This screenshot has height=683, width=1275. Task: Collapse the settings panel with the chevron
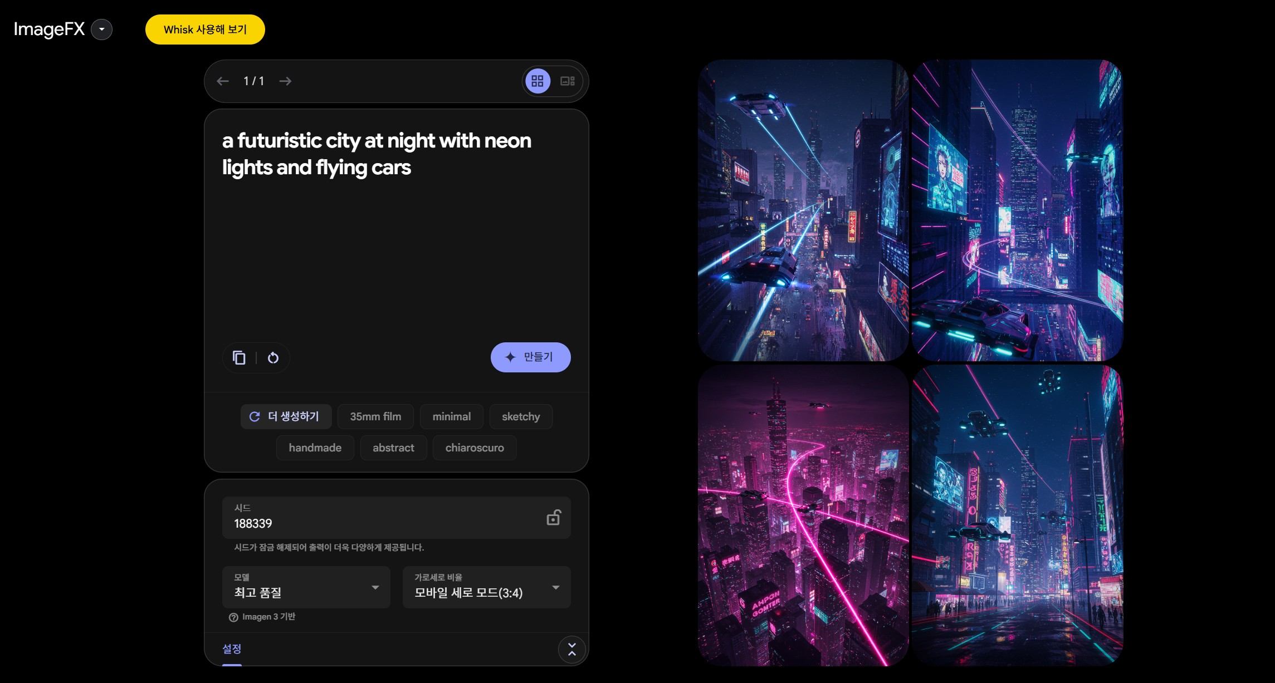571,649
